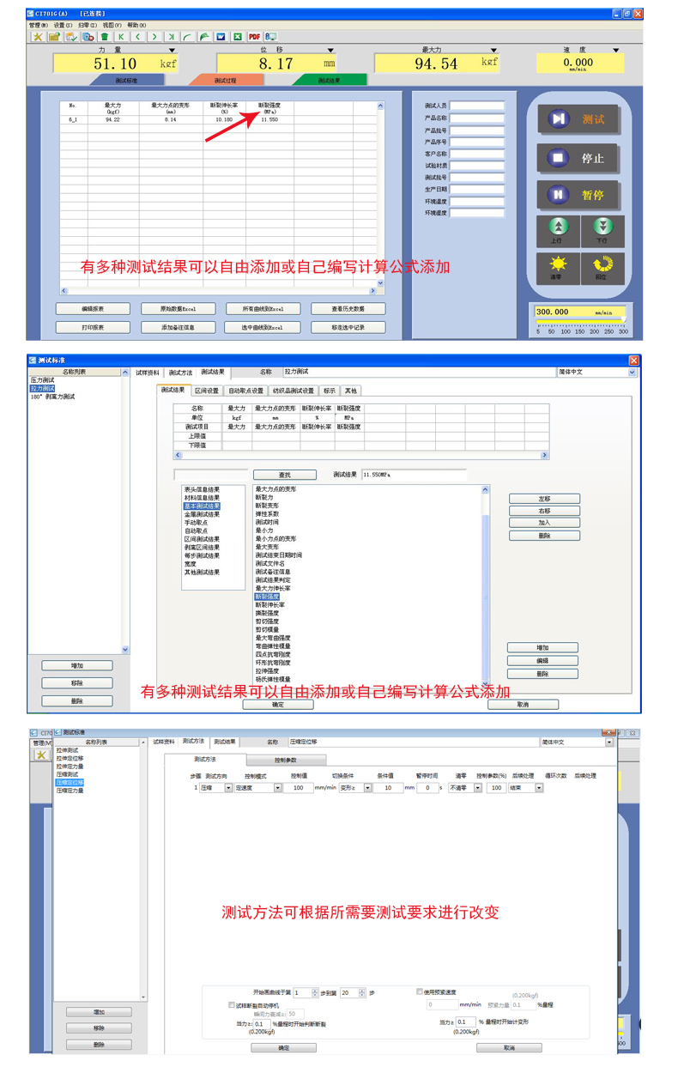This screenshot has height=1073, width=678.
Task: Open the 设置 menu in menu bar
Action: pyautogui.click(x=64, y=26)
